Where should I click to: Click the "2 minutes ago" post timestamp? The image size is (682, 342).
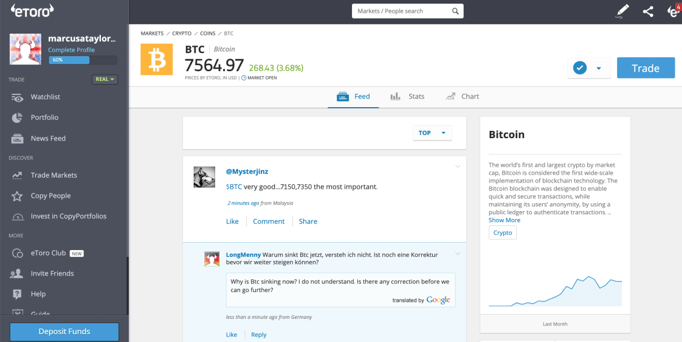[244, 203]
